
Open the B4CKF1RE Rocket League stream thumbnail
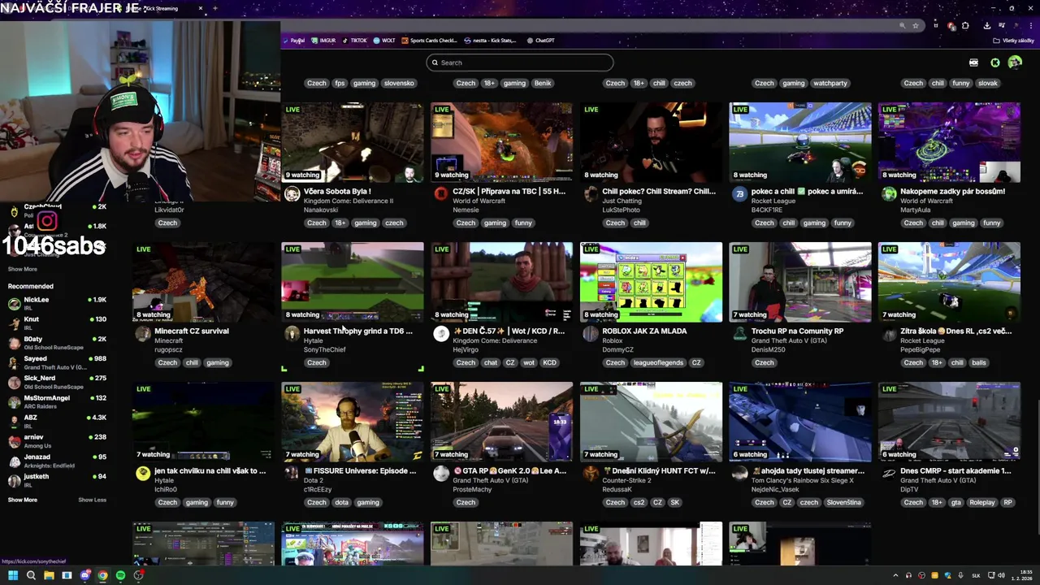pos(800,142)
